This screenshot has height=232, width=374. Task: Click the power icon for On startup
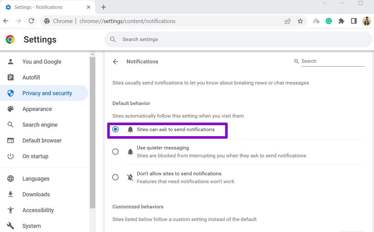[x=10, y=156]
